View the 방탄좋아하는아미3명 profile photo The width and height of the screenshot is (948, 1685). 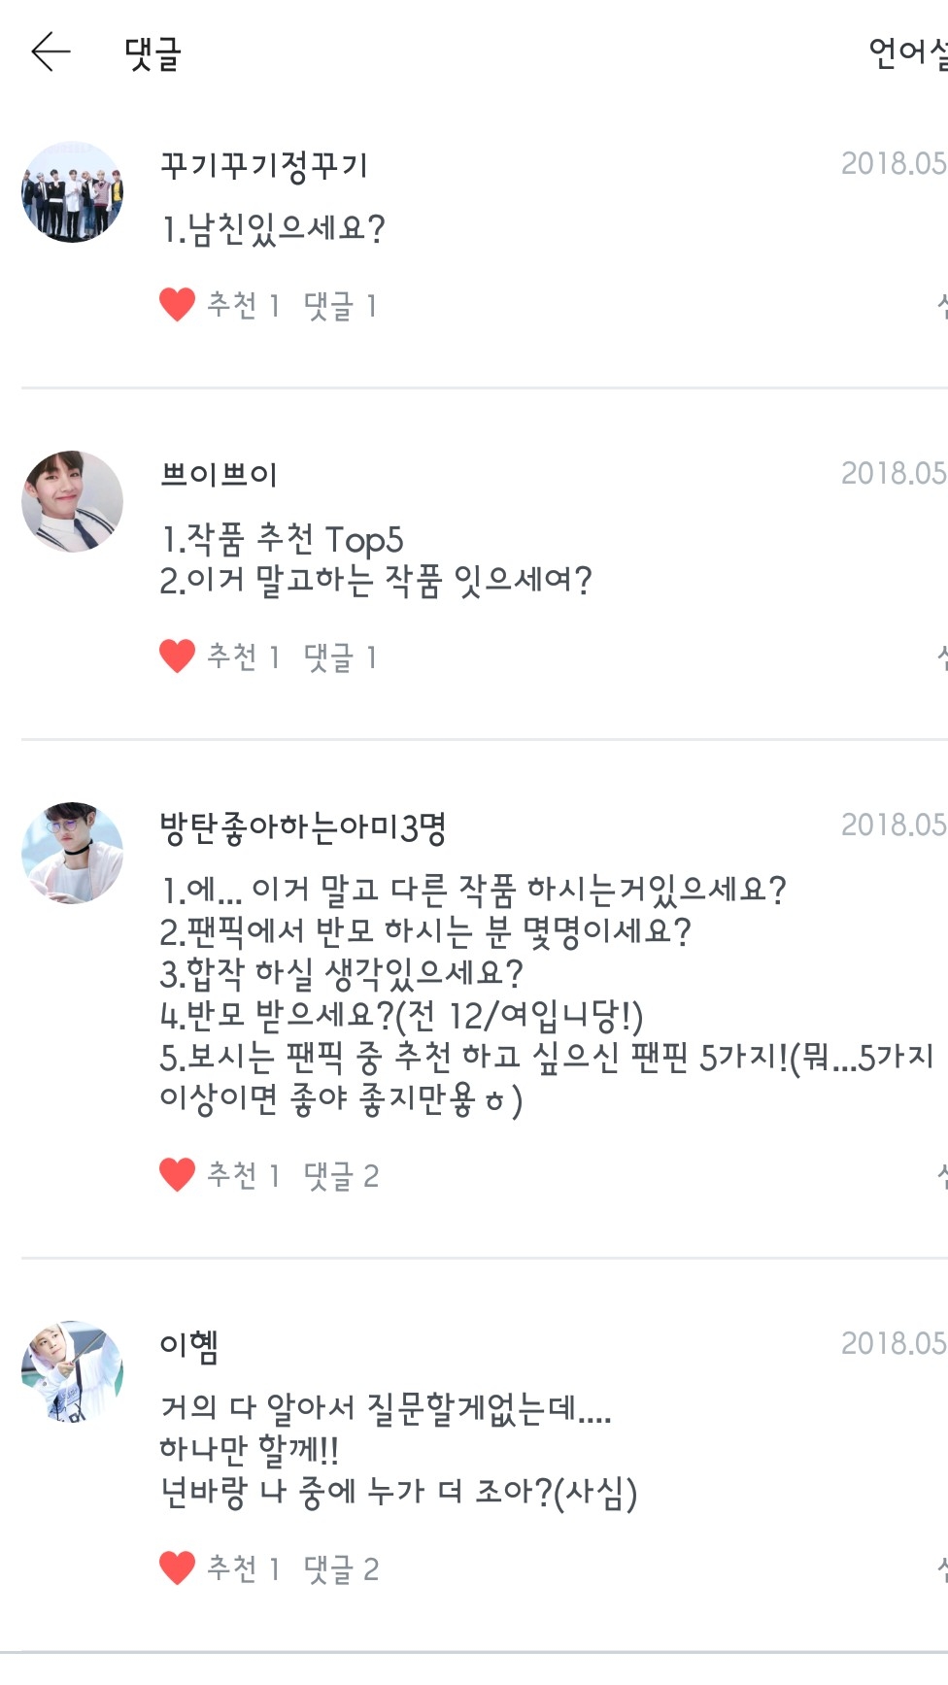point(73,853)
